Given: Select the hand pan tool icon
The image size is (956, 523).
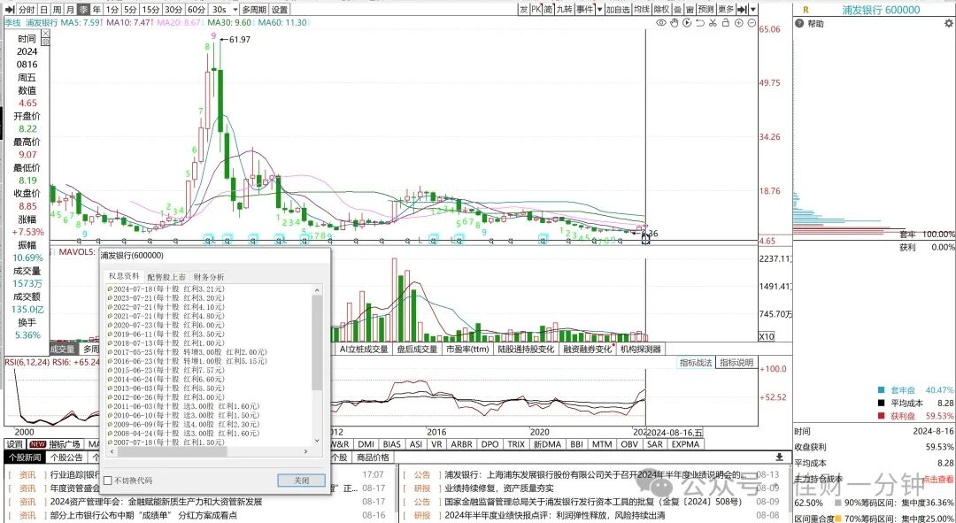Looking at the screenshot, I should coord(675,23).
